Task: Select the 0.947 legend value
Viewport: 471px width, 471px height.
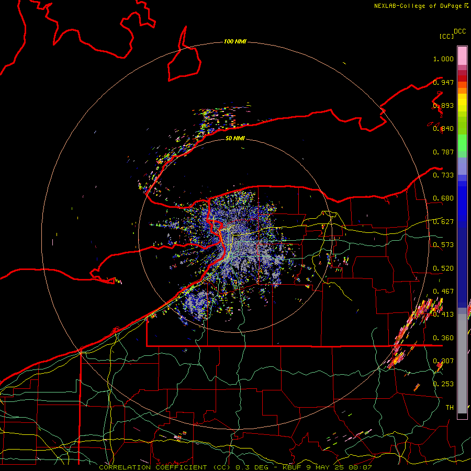Action: 443,82
